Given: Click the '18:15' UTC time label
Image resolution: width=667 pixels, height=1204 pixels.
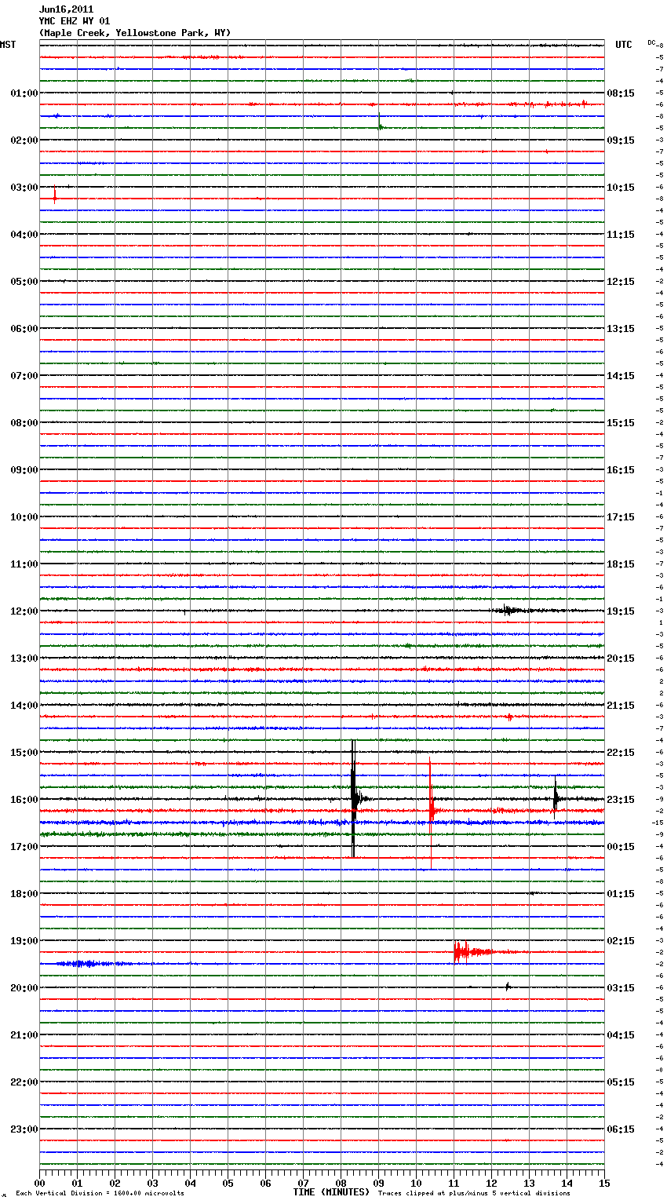Looking at the screenshot, I should (x=621, y=564).
